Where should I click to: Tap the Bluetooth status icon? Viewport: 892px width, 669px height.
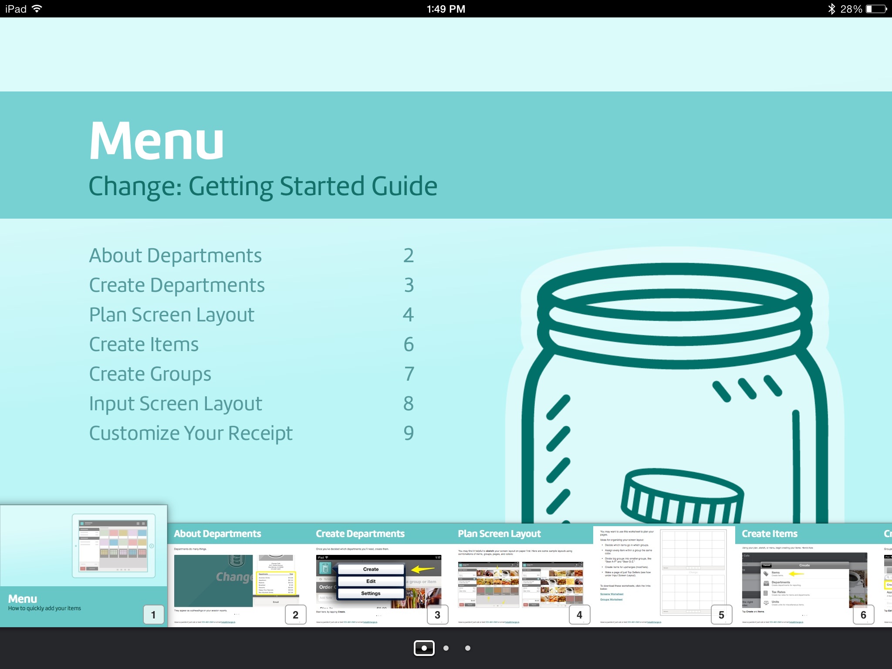click(831, 9)
